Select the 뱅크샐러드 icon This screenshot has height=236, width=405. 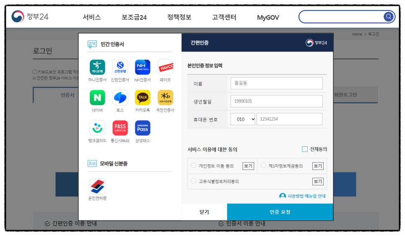(x=97, y=128)
